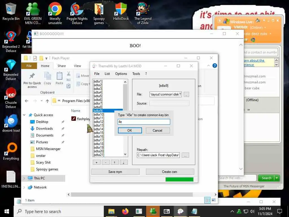This screenshot has height=217, width=289.
Task: Open Quick Access Toolbar customize dropdown in Explorer
Action: coord(47,58)
